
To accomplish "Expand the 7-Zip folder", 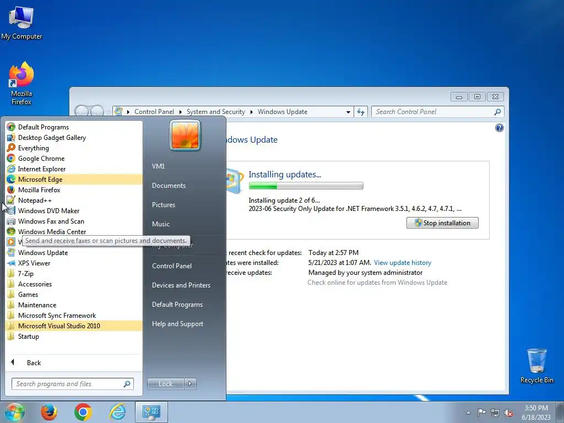I will 74,273.
